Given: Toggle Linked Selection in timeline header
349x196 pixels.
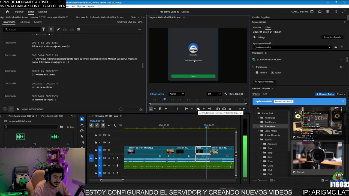Looking at the screenshot, I should point(103,125).
